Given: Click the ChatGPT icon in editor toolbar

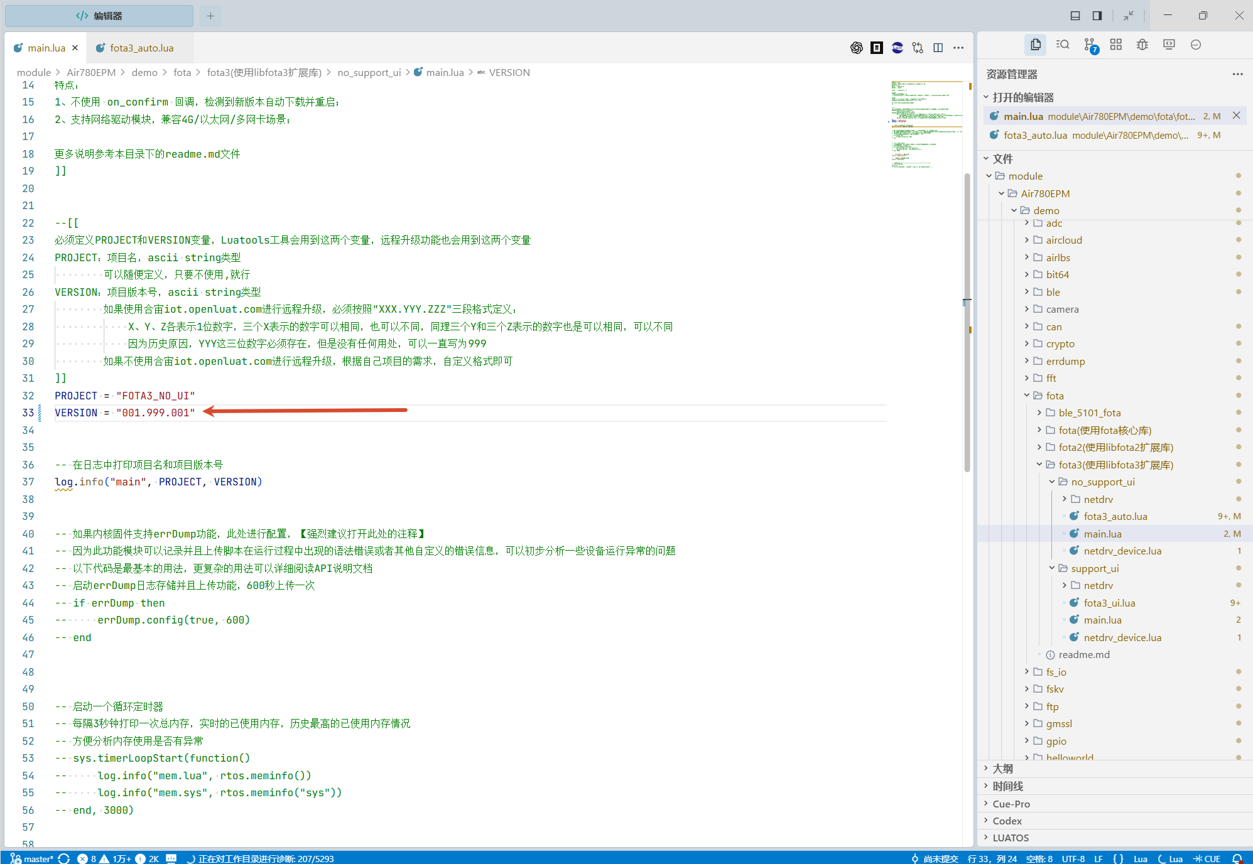Looking at the screenshot, I should [857, 48].
